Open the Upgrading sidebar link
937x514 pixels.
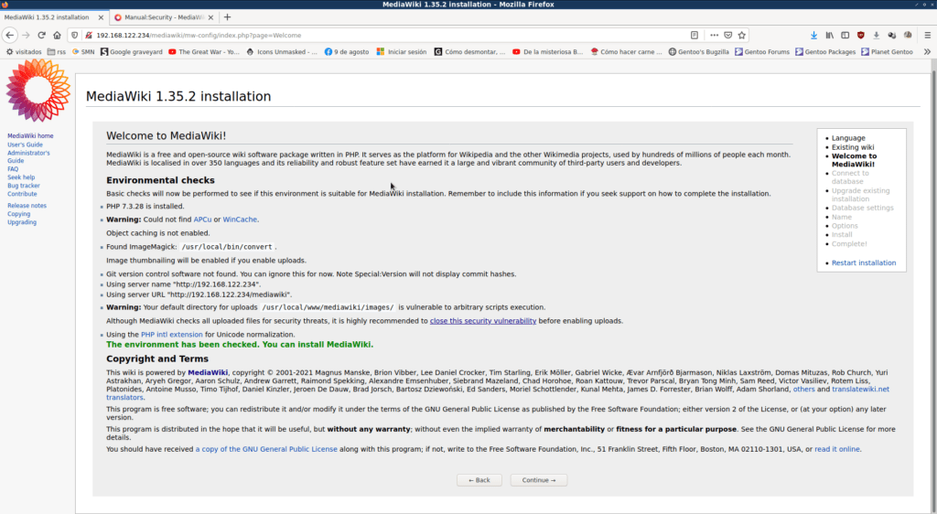(x=22, y=222)
